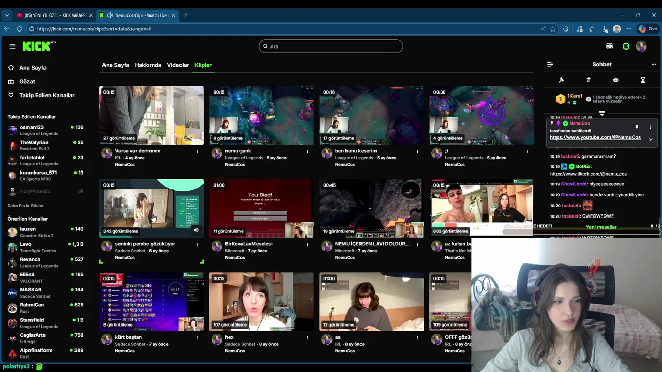Select the Klipler tab
662x372 pixels.
click(203, 65)
